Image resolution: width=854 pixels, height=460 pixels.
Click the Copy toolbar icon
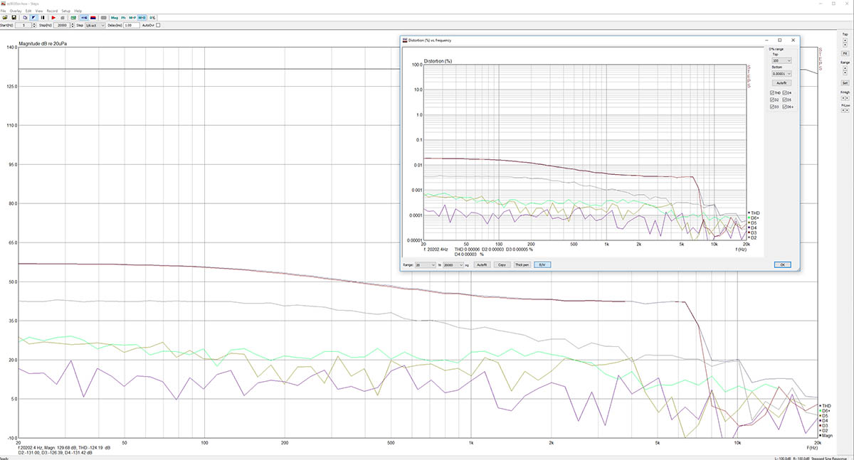(x=25, y=18)
